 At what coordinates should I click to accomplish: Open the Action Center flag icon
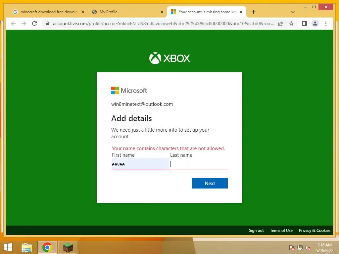click(292, 247)
